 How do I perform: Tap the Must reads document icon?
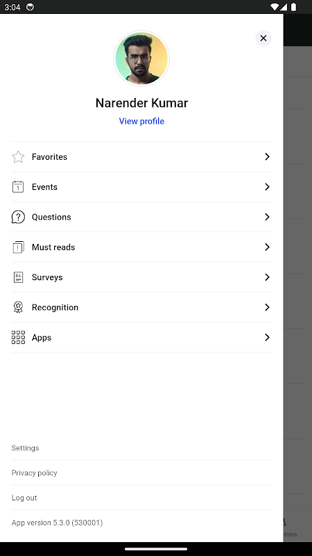point(18,247)
